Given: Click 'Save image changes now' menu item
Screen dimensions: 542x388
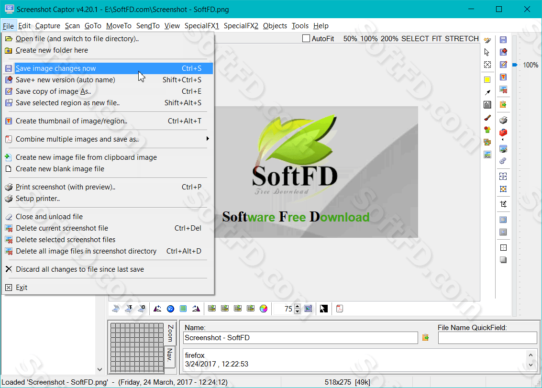Looking at the screenshot, I should point(108,68).
